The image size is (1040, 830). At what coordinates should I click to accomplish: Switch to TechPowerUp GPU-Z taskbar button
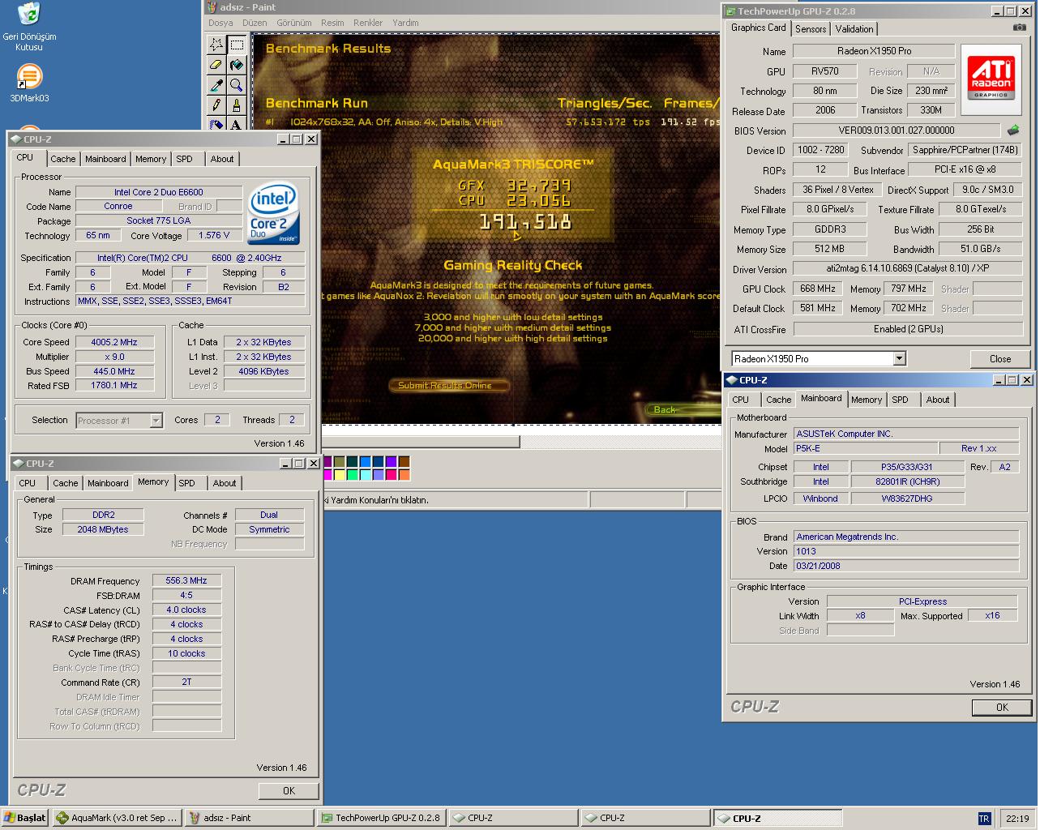[x=381, y=818]
